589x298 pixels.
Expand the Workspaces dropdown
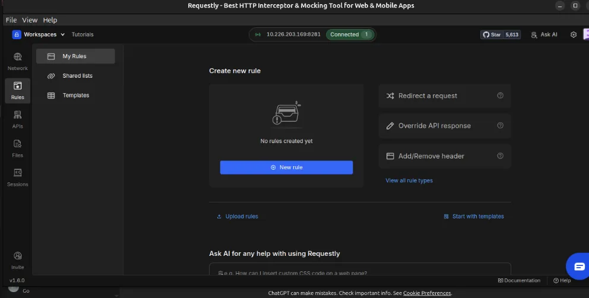(45, 34)
